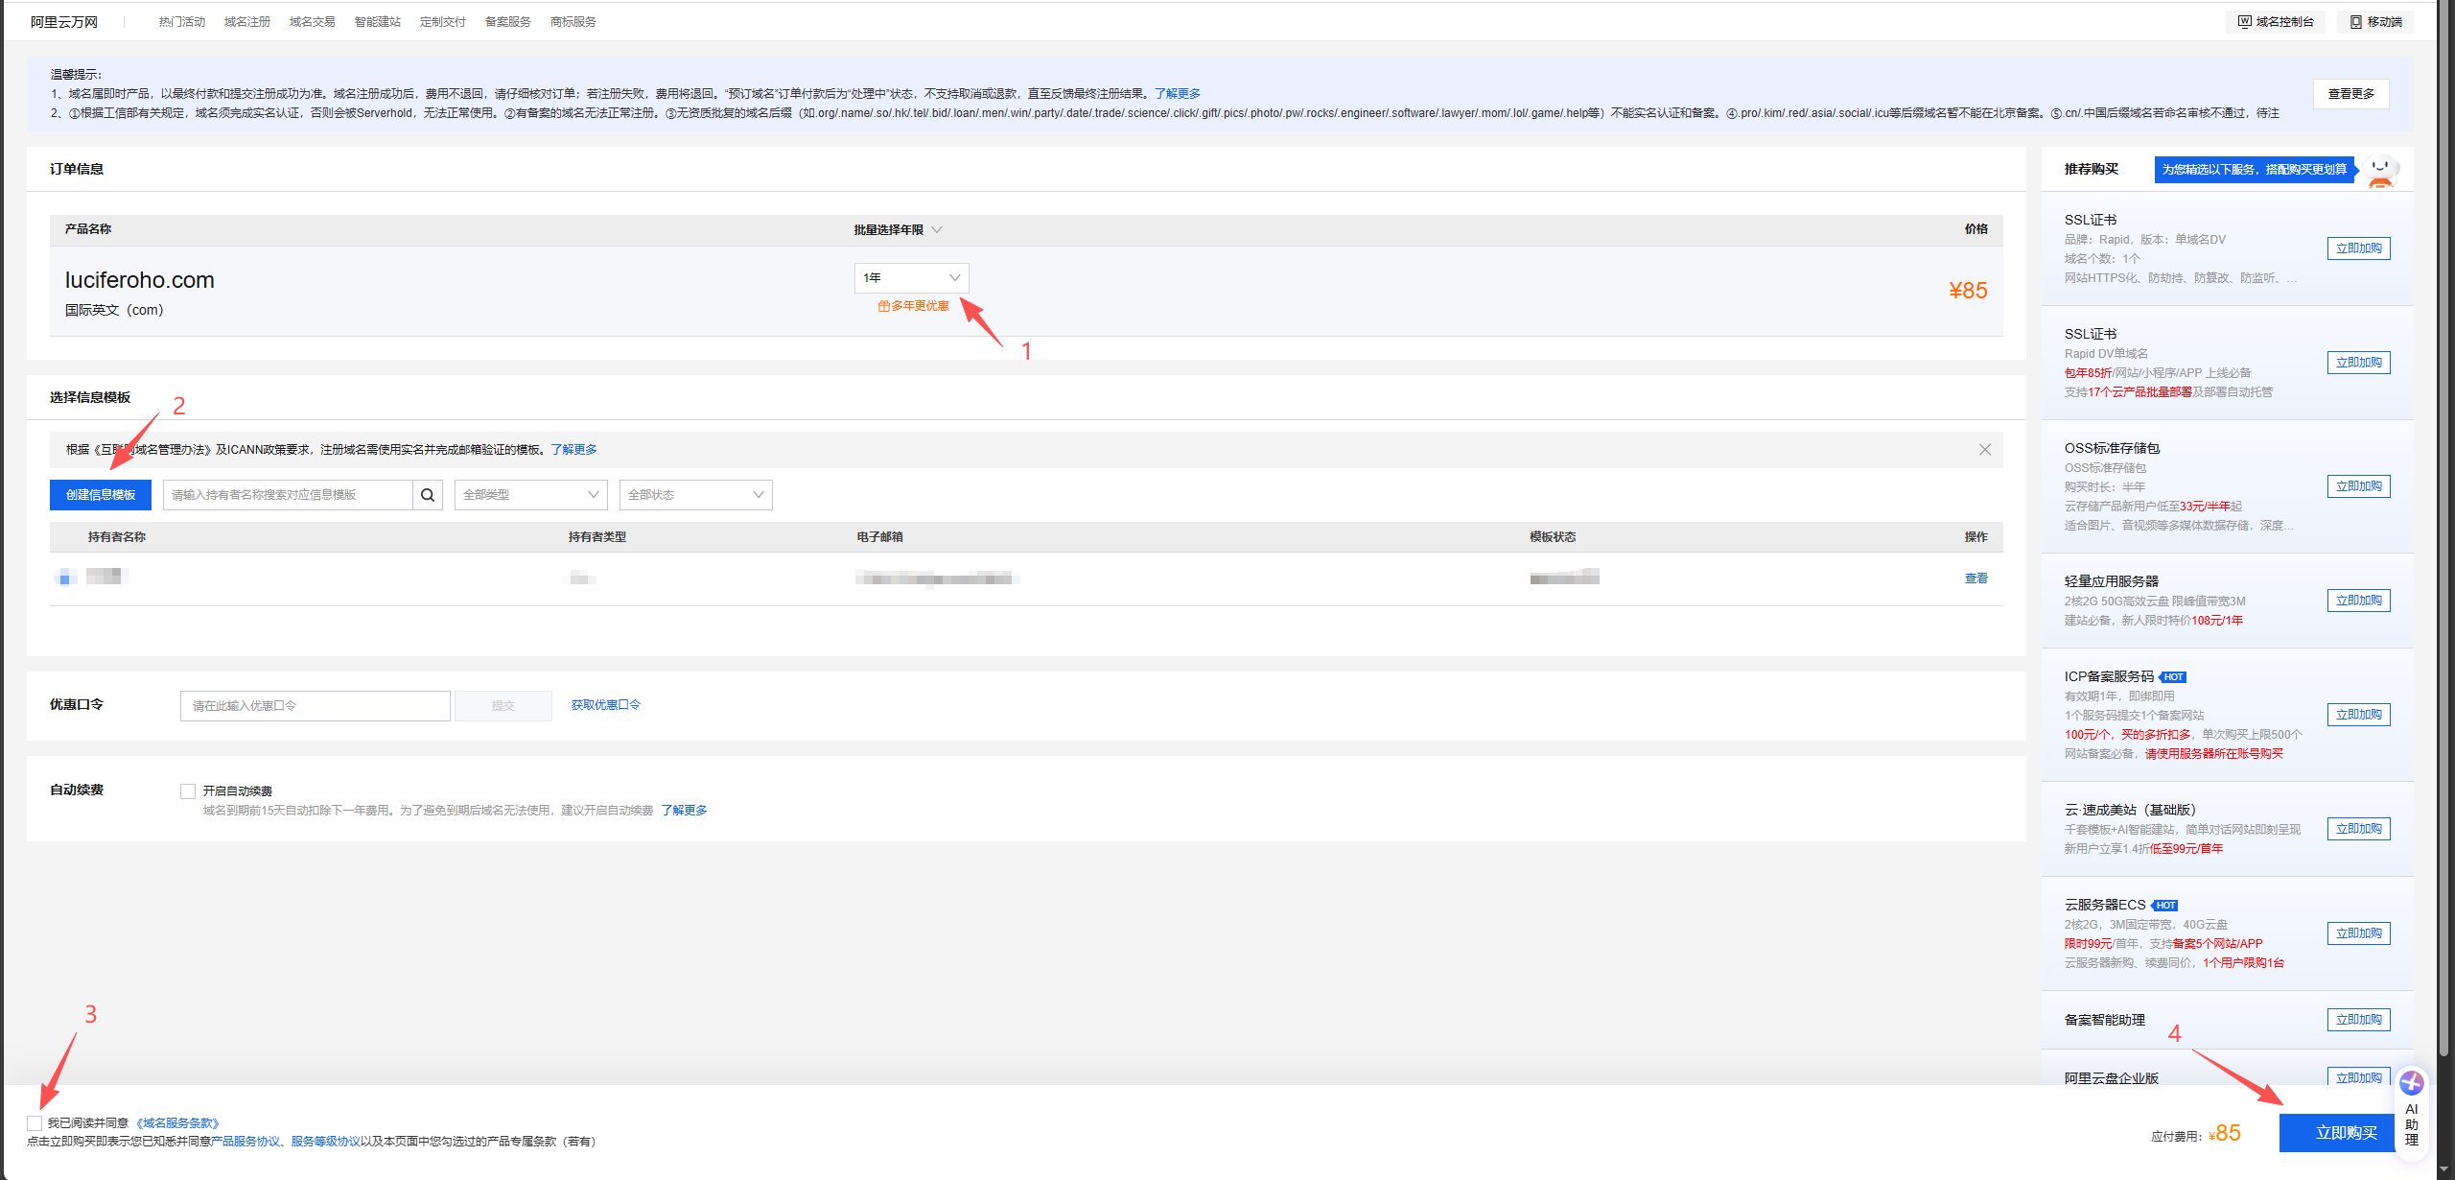The image size is (2455, 1180).
Task: Open the 全部状态 template status filter
Action: (695, 495)
